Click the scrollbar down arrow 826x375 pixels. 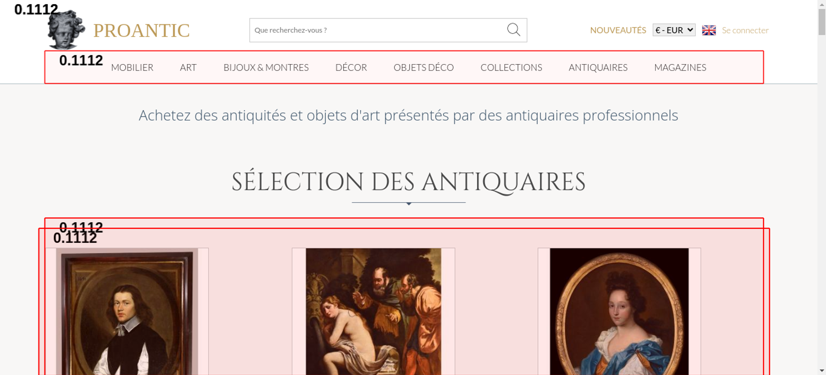822,370
